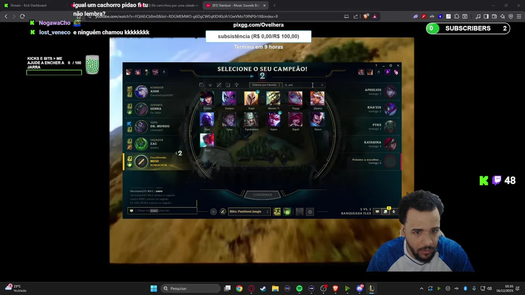Edit the rune page pencil icon
This screenshot has width=525, height=295.
click(x=223, y=211)
